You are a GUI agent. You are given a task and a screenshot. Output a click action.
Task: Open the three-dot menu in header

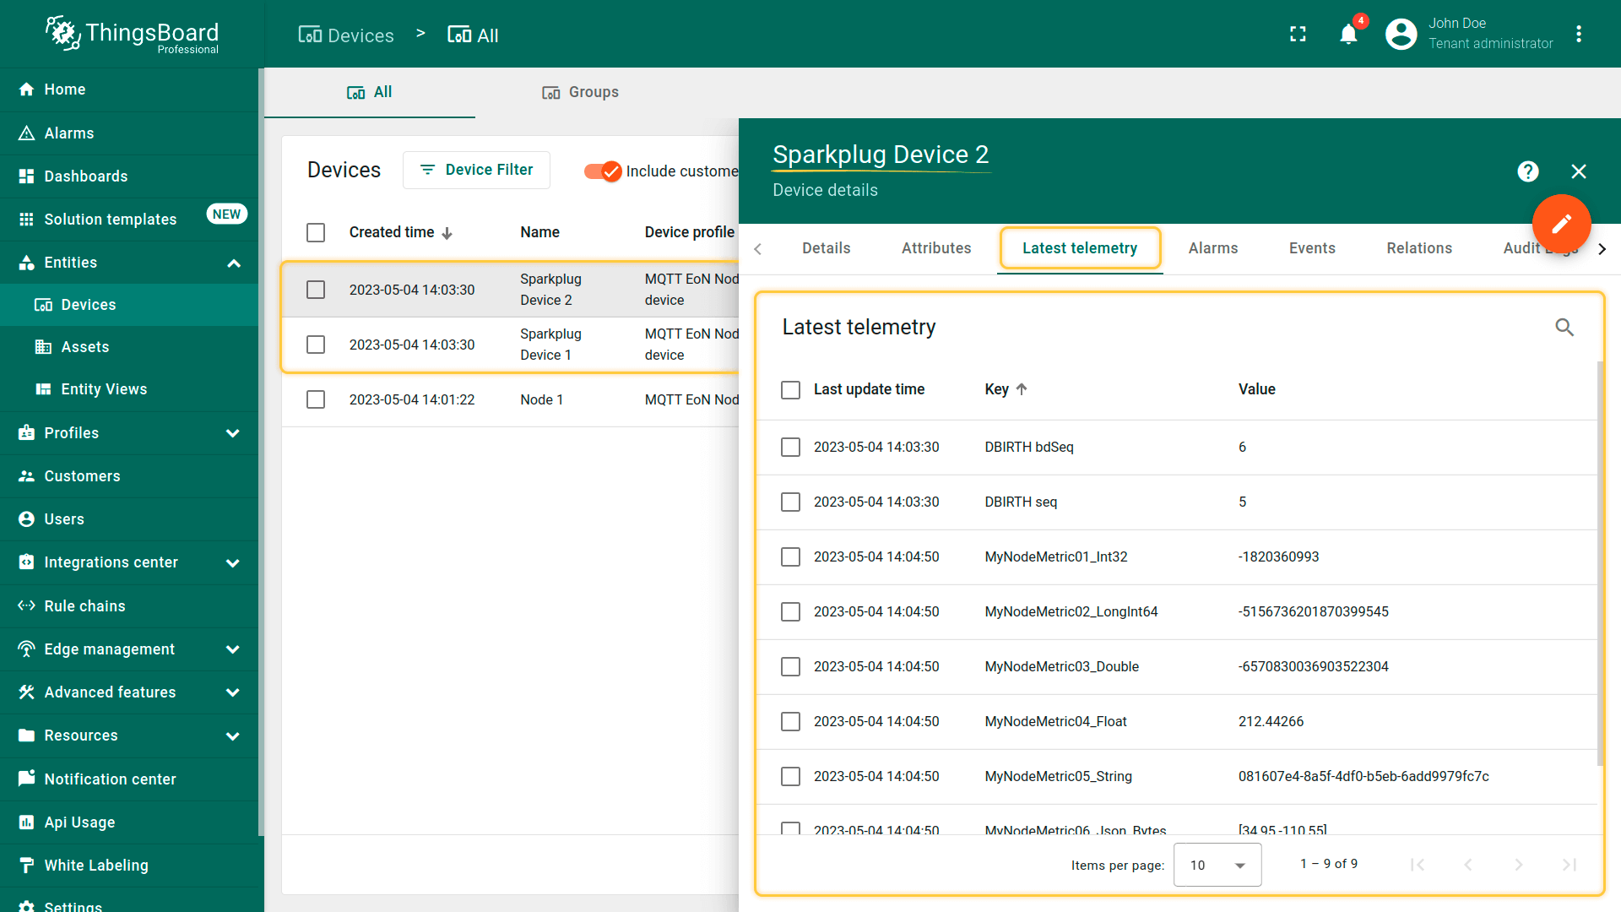pyautogui.click(x=1578, y=35)
